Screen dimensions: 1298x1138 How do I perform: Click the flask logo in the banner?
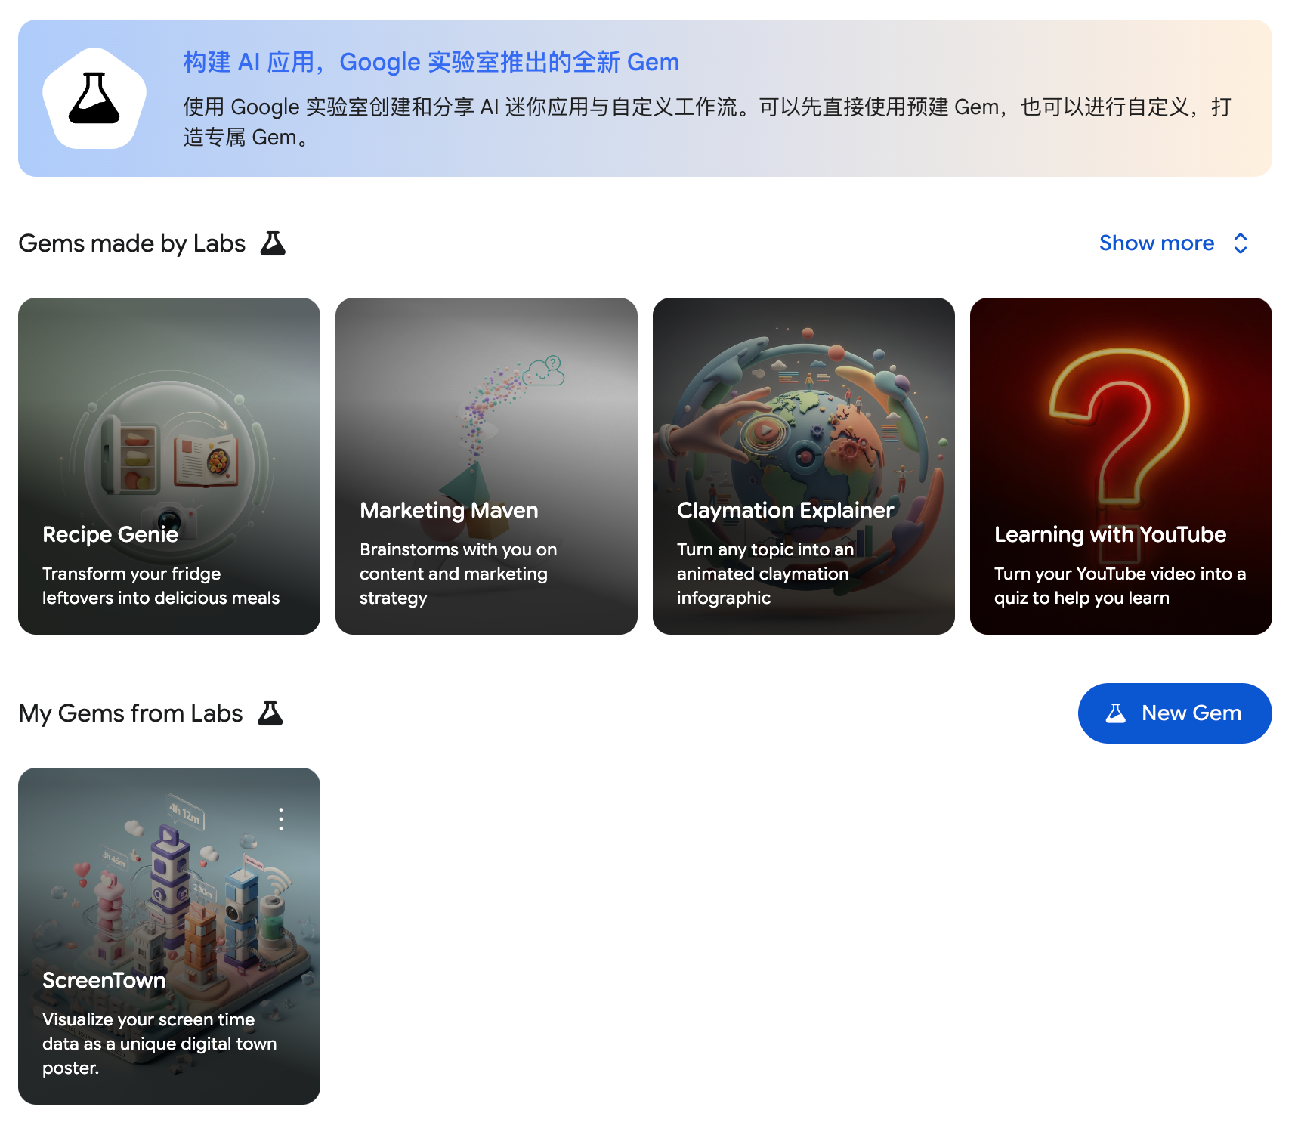tap(94, 98)
